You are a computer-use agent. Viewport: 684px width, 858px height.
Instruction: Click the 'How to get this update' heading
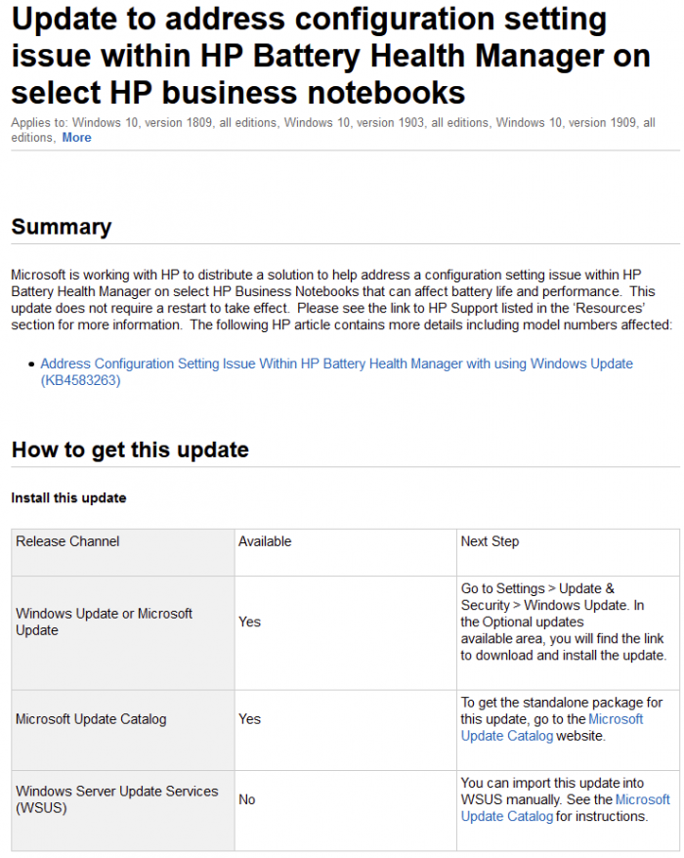pyautogui.click(x=130, y=450)
